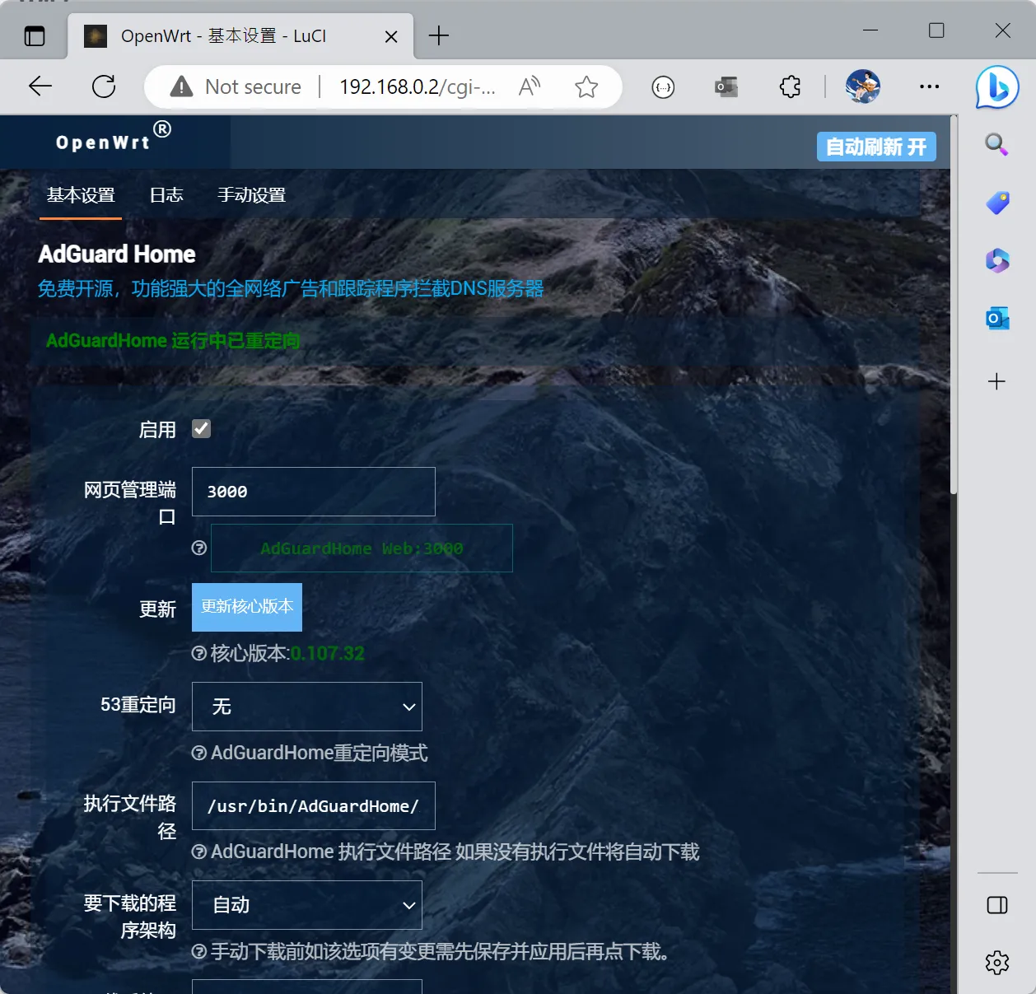Open the browser Extensions menu
The width and height of the screenshot is (1036, 994).
point(790,86)
